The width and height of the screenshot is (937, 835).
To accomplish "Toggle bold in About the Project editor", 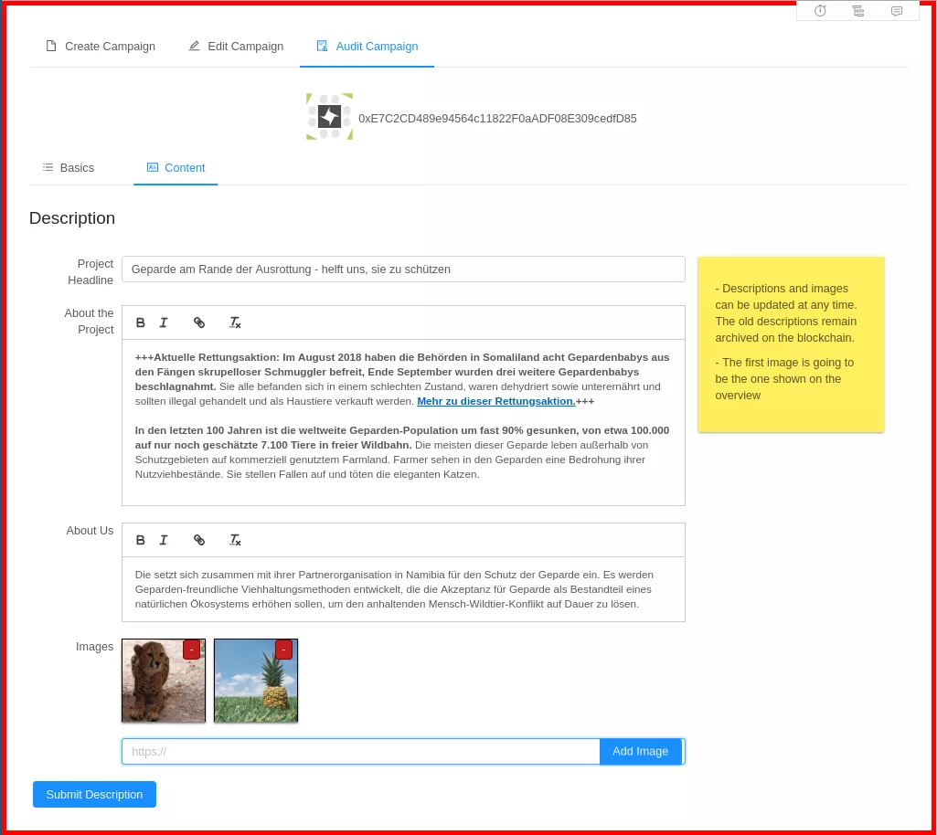I will [141, 322].
